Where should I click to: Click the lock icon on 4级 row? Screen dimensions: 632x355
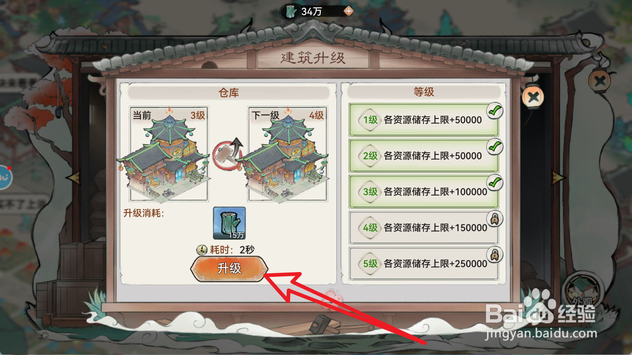click(x=495, y=219)
